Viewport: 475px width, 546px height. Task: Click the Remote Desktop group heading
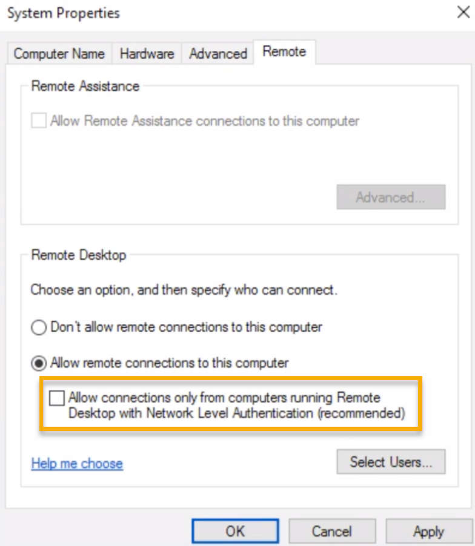tap(79, 255)
